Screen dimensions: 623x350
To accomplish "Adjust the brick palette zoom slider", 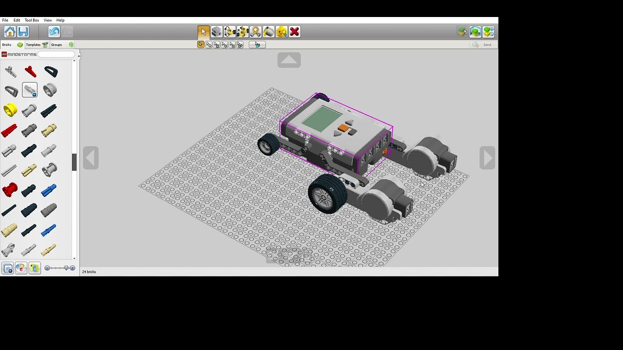I will (x=59, y=268).
